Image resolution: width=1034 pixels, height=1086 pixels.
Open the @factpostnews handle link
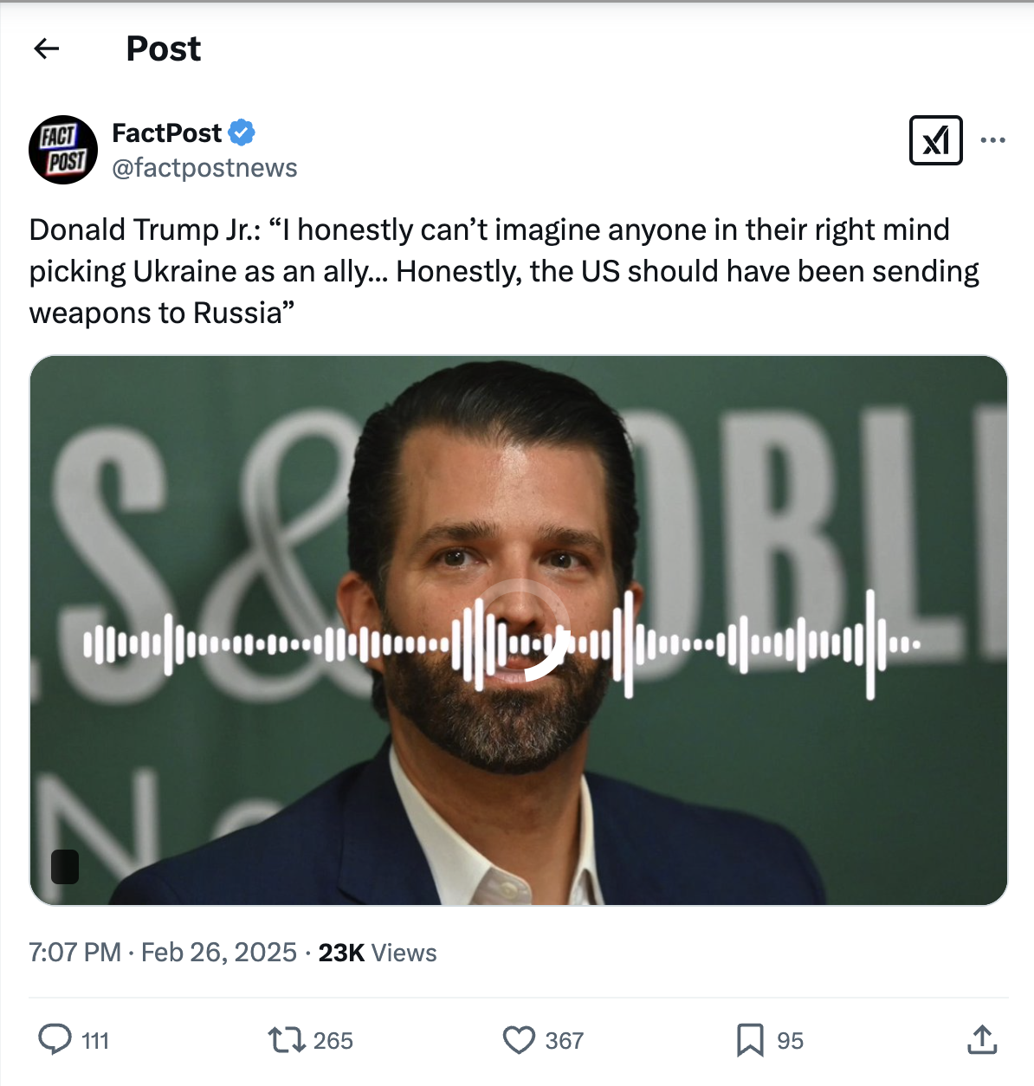pos(204,168)
